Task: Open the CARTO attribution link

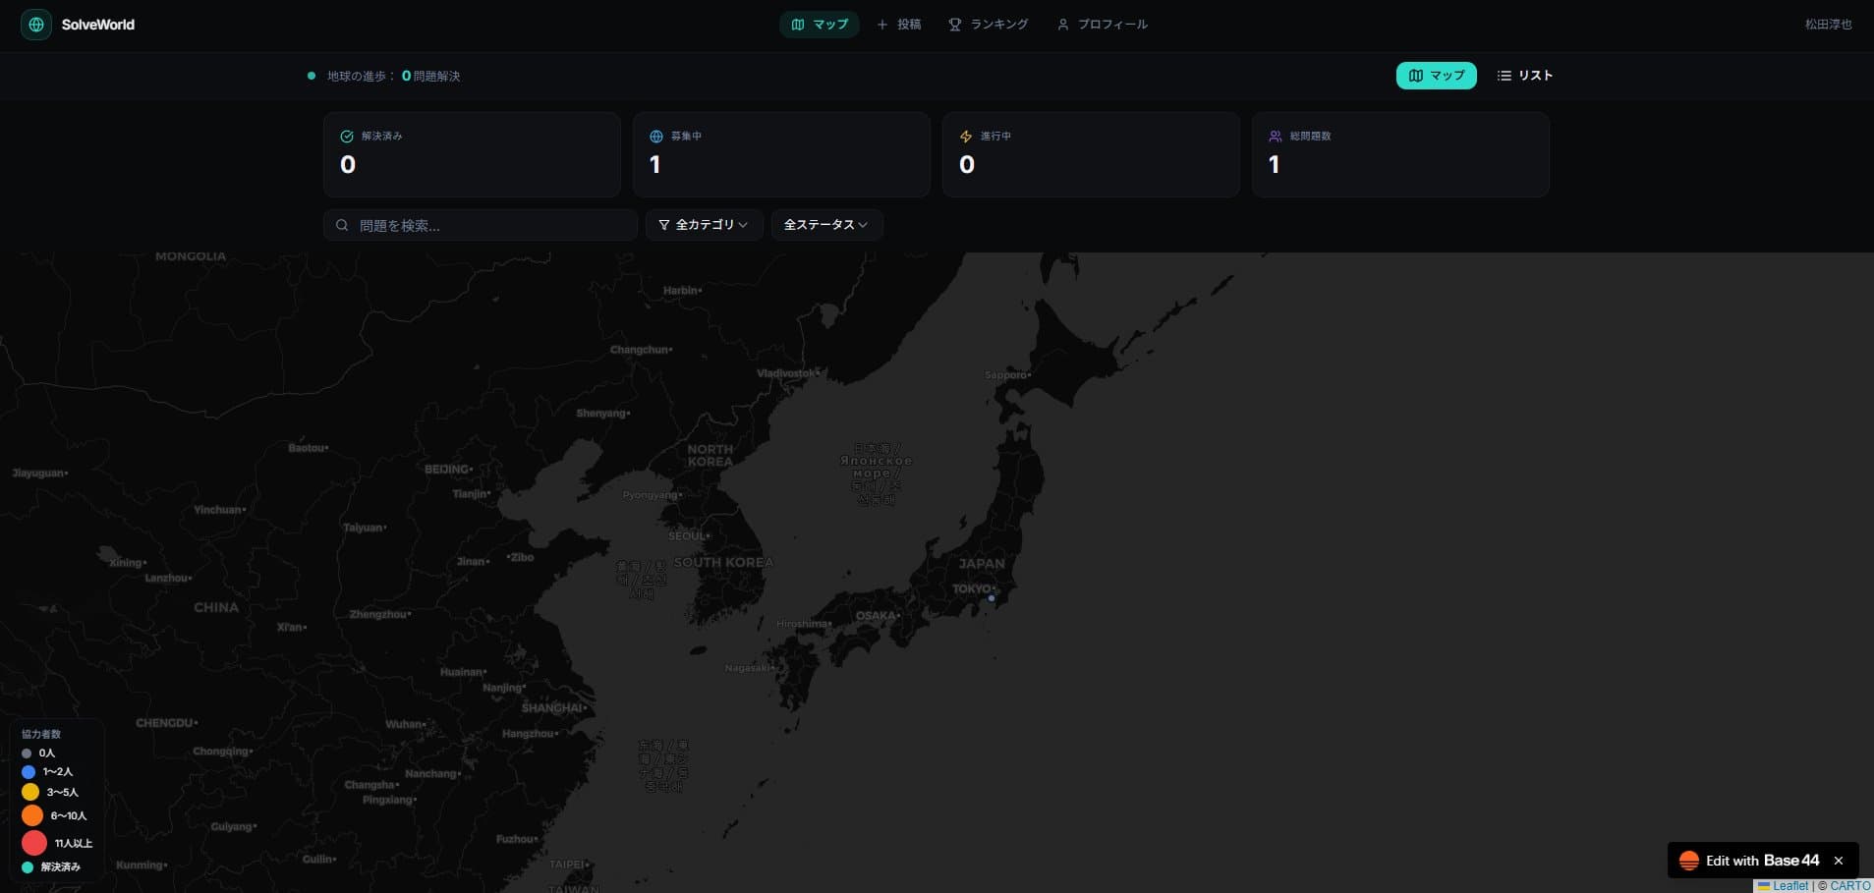Action: coord(1850,886)
